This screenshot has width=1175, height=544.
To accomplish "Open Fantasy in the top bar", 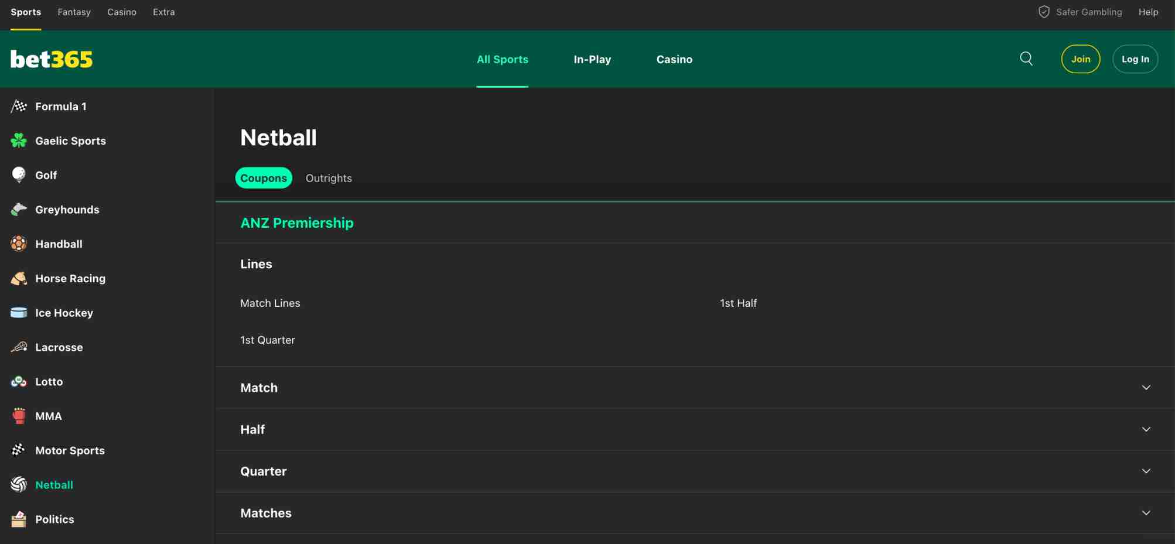I will [74, 12].
